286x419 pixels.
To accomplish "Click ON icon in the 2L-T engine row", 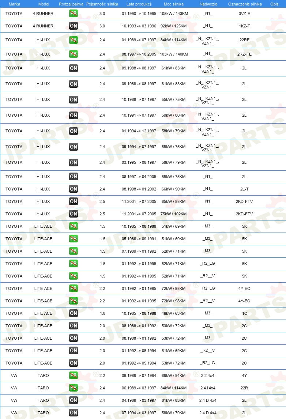I will 73,189.
